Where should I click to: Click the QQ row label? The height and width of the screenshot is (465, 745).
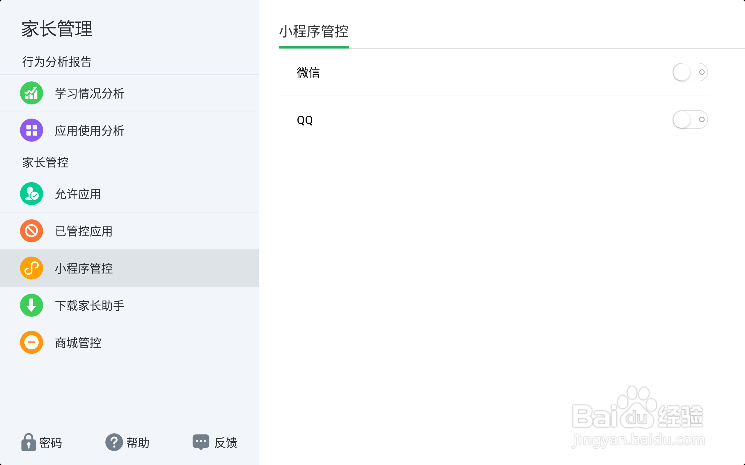(305, 120)
